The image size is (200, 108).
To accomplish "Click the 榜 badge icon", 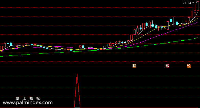I will click(x=134, y=66).
